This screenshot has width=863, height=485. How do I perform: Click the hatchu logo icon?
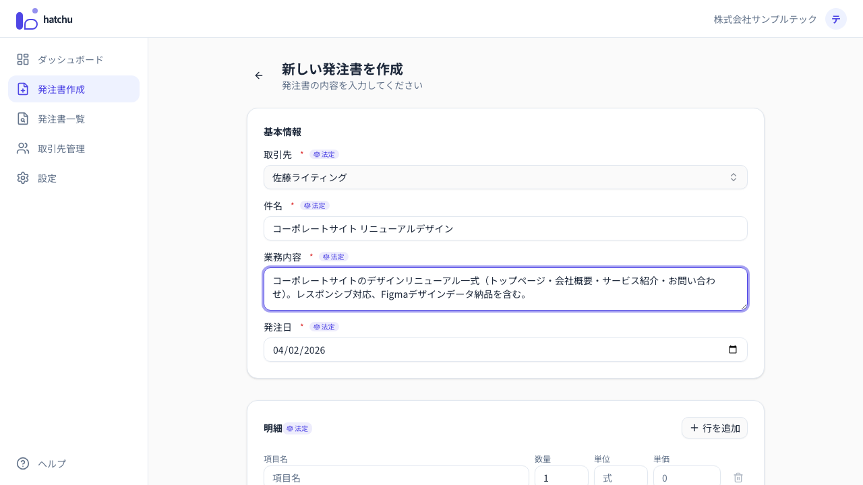click(x=27, y=19)
